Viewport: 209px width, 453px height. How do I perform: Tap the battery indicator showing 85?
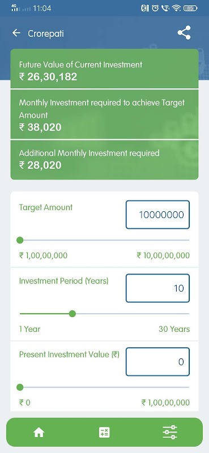[190, 8]
